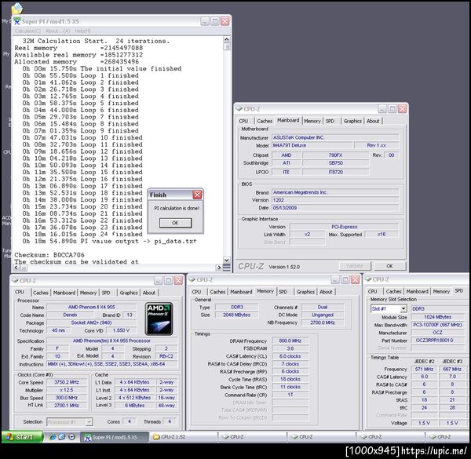Open Mainboard tab in SPD CPU-Z window
This screenshot has height=459, width=471.
click(x=418, y=292)
